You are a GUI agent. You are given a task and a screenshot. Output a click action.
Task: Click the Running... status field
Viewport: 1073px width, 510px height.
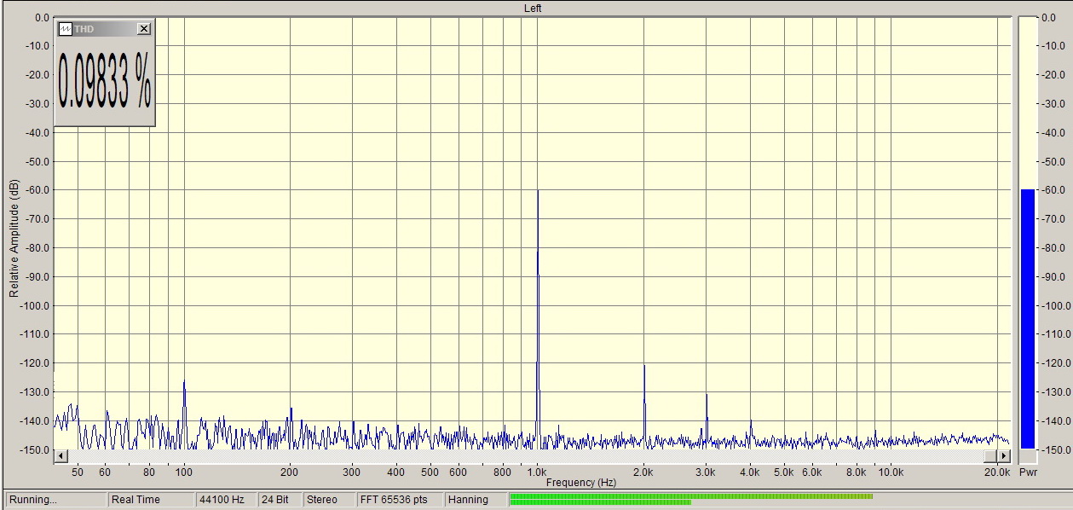(56, 500)
